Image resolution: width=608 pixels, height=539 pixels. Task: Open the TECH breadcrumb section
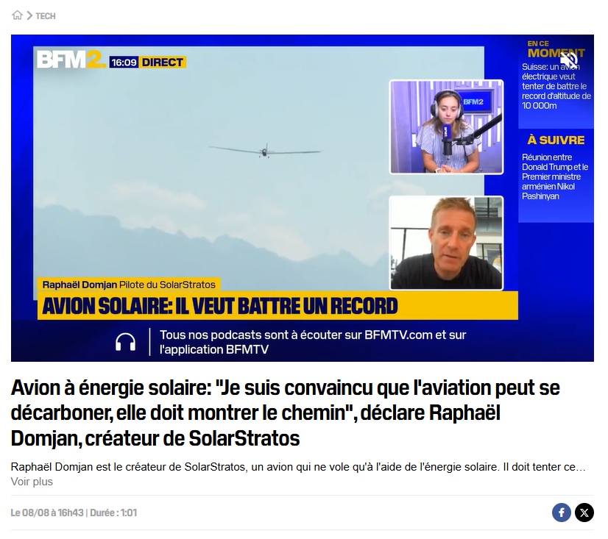46,16
